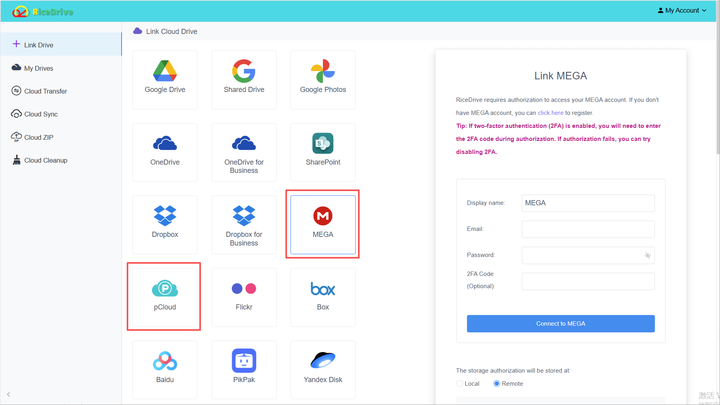Toggle password visibility eye icon
720x405 pixels.
(647, 255)
